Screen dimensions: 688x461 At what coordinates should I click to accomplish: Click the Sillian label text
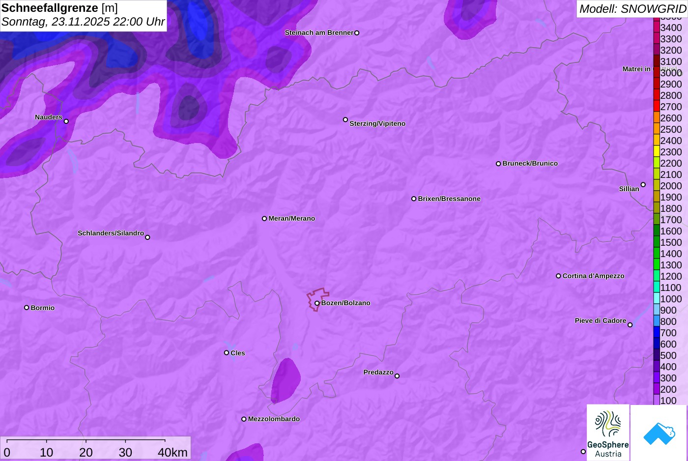pyautogui.click(x=629, y=189)
